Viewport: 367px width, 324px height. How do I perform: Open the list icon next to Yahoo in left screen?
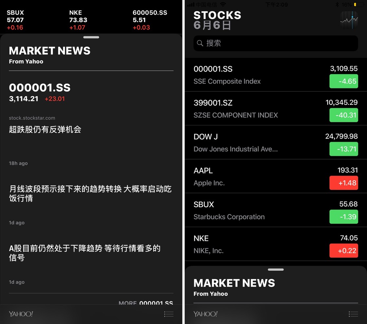tap(169, 314)
